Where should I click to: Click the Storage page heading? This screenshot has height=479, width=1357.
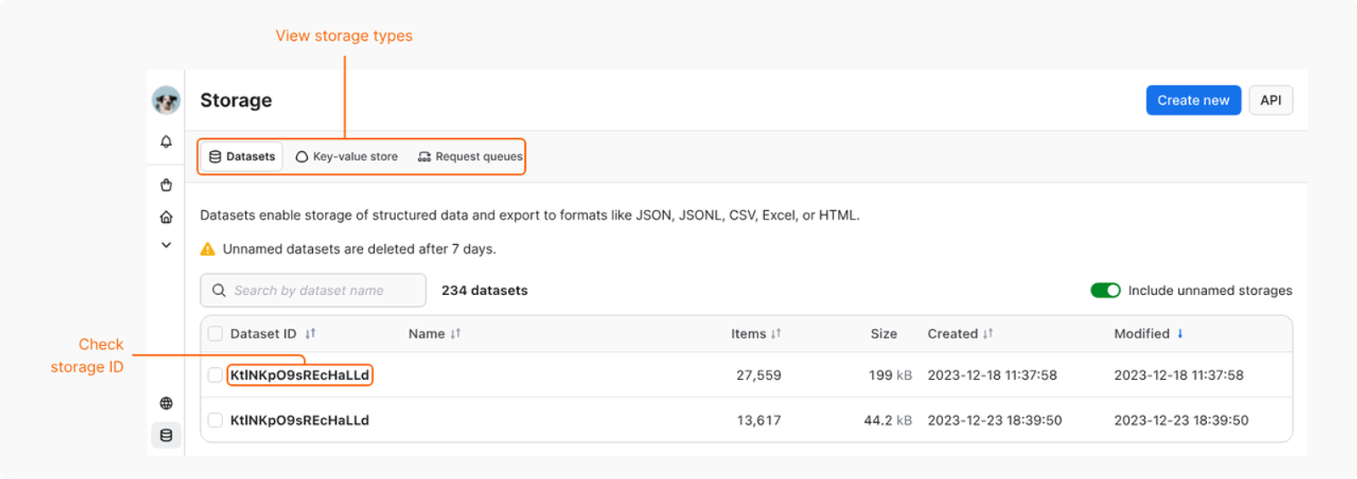click(236, 100)
